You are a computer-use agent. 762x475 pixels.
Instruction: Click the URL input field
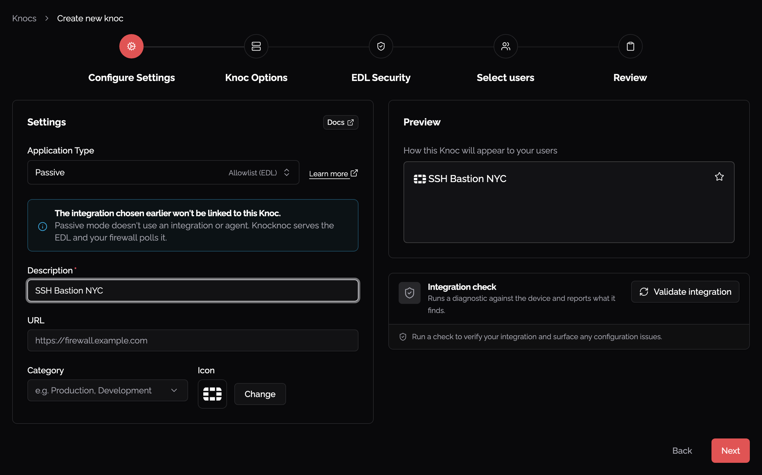tap(193, 340)
